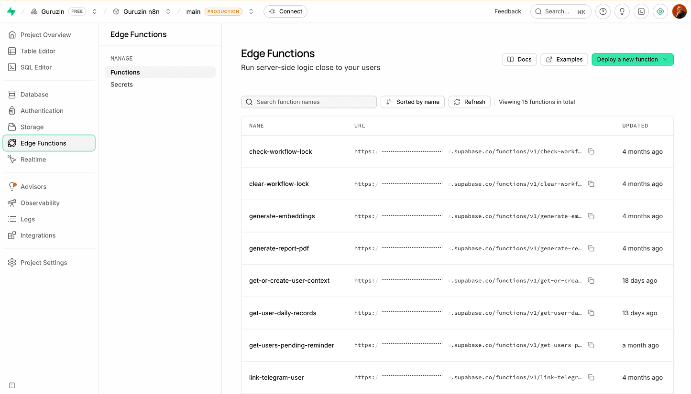This screenshot has width=691, height=394.
Task: Copy URL of link-telegram-user function
Action: 591,377
